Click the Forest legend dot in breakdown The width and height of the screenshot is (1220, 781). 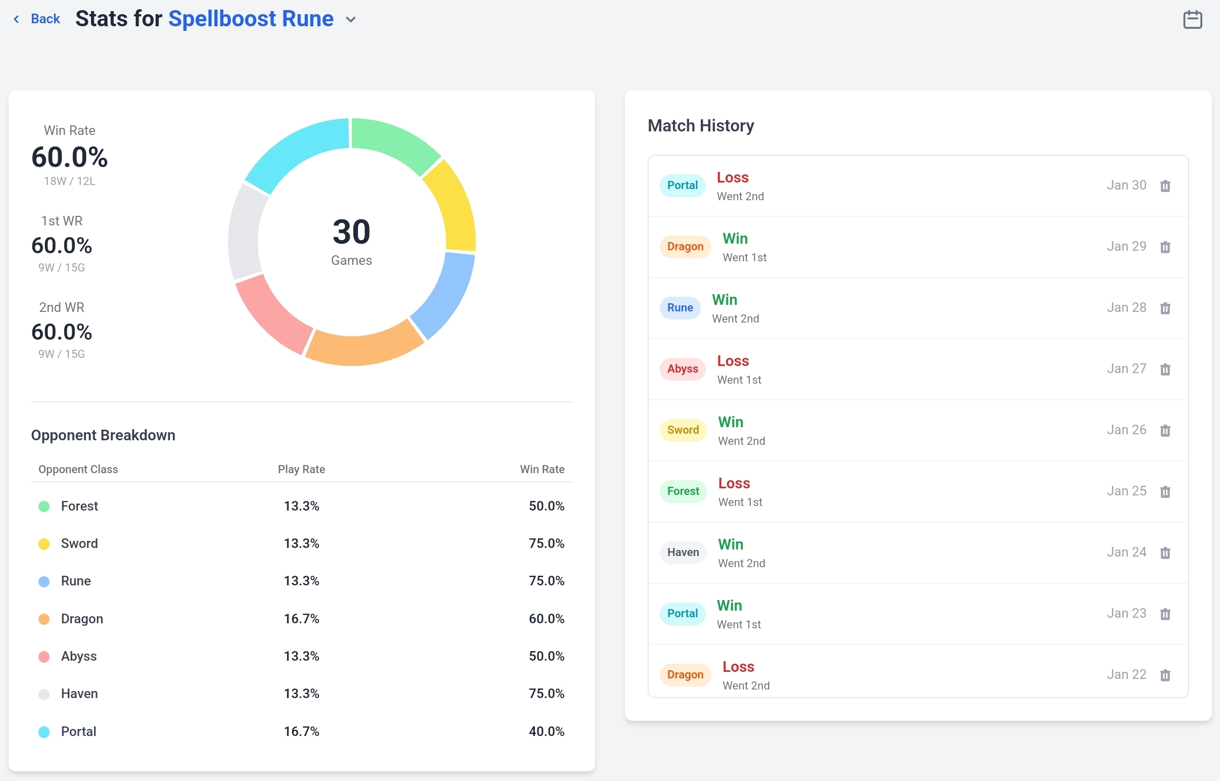tap(44, 506)
